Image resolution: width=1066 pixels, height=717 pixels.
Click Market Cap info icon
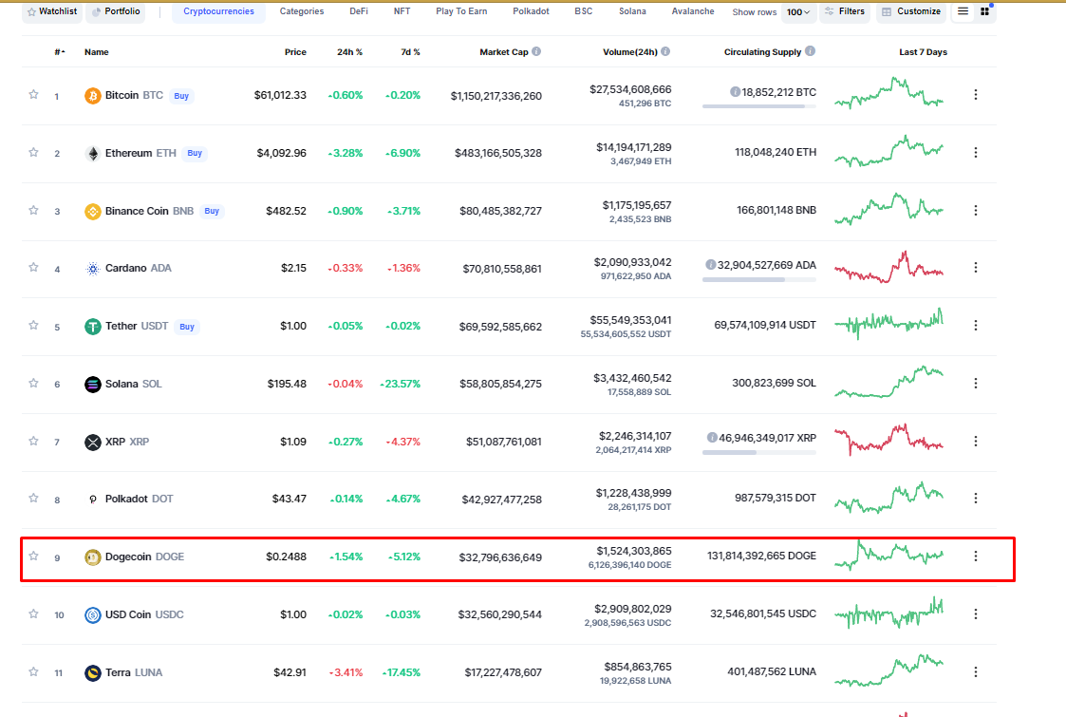pyautogui.click(x=536, y=51)
